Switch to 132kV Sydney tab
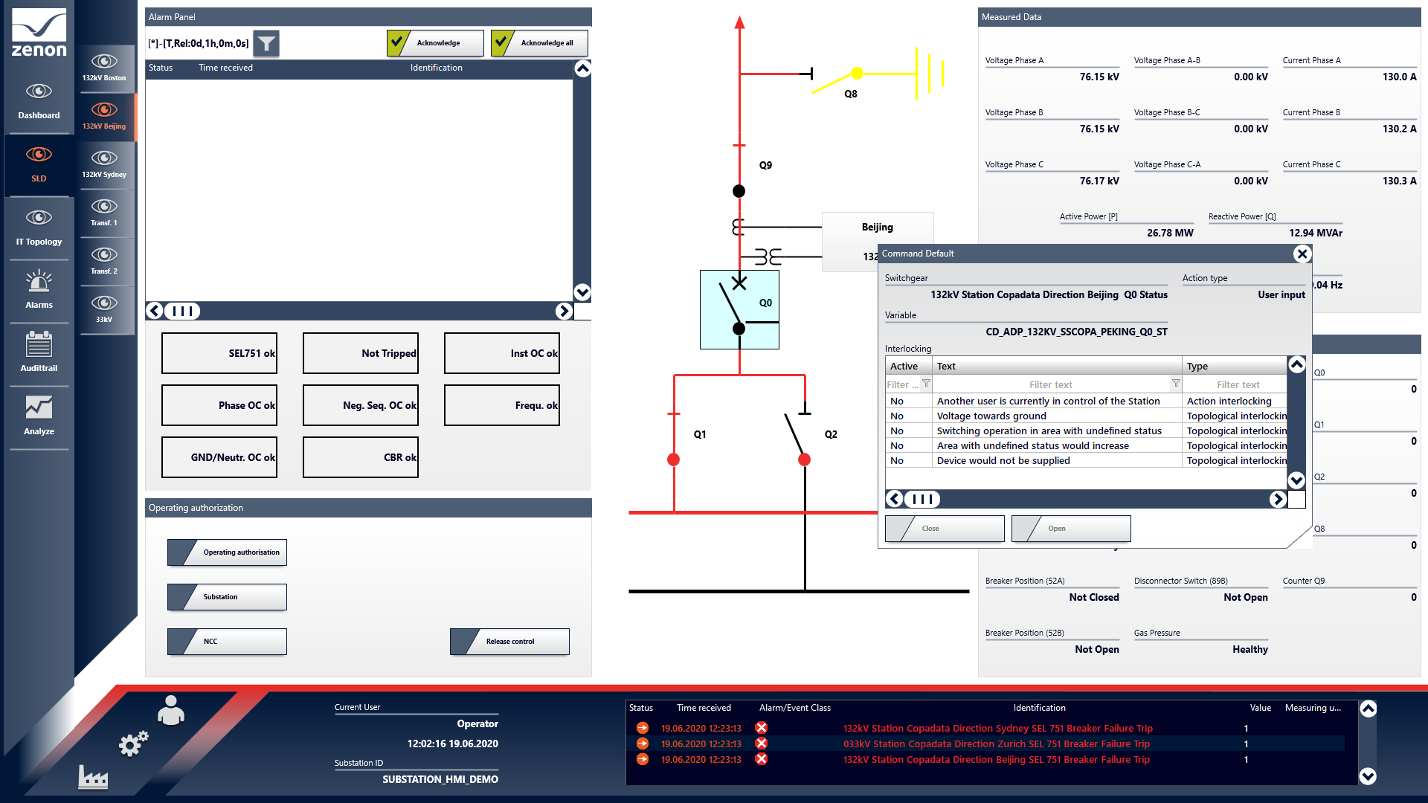This screenshot has width=1428, height=803. tap(104, 164)
